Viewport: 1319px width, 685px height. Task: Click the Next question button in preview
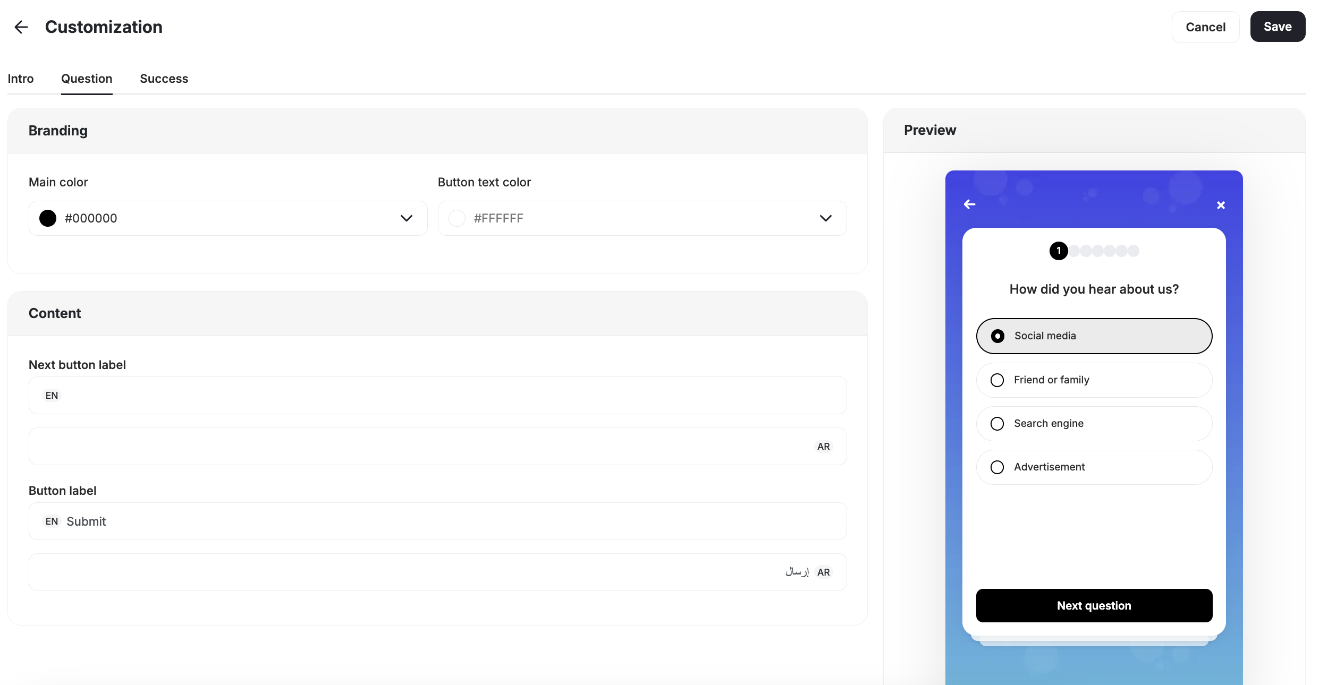[1094, 605]
